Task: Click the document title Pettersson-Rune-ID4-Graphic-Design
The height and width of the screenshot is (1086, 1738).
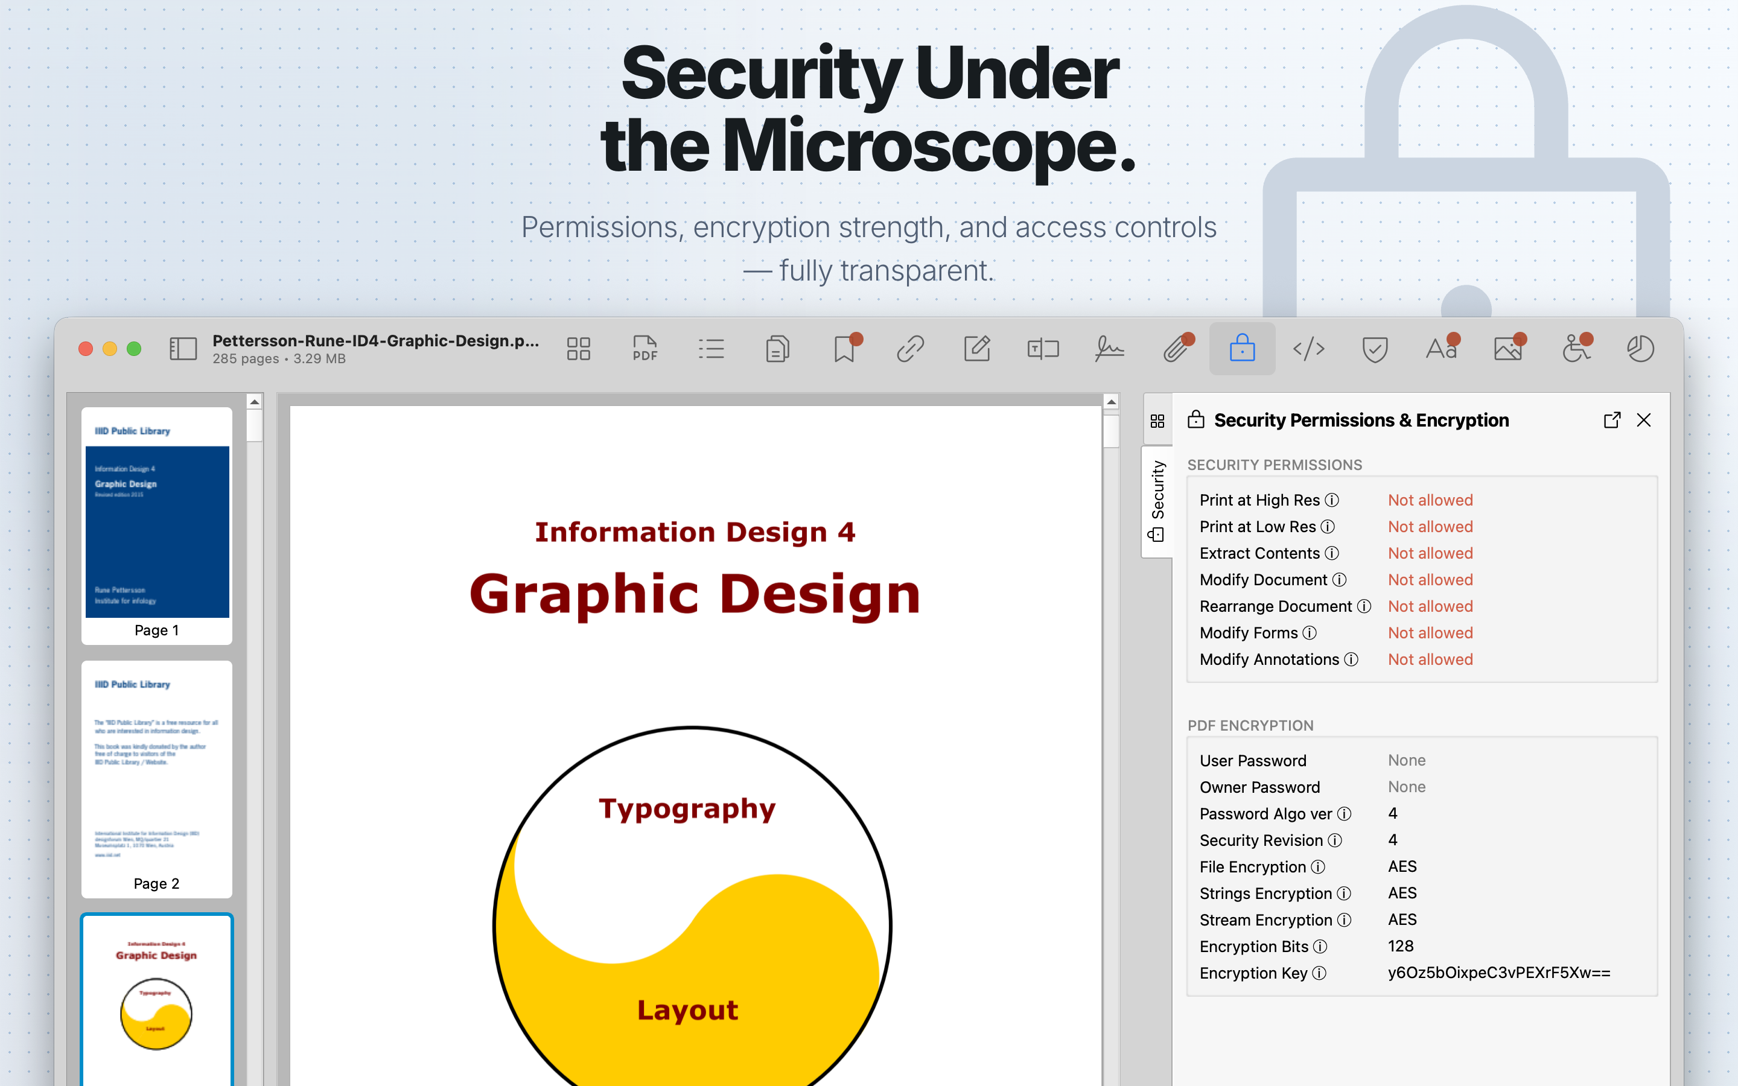Action: 375,340
